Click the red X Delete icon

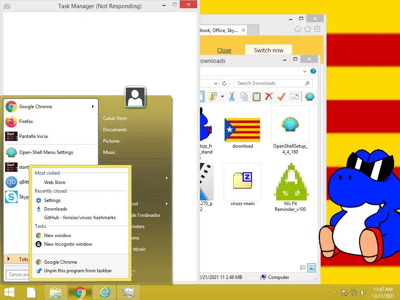[269, 96]
